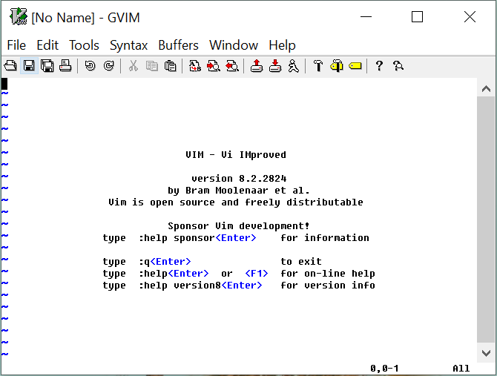Screen dimensions: 497x376
Task: Open the Window menu
Action: (x=234, y=45)
